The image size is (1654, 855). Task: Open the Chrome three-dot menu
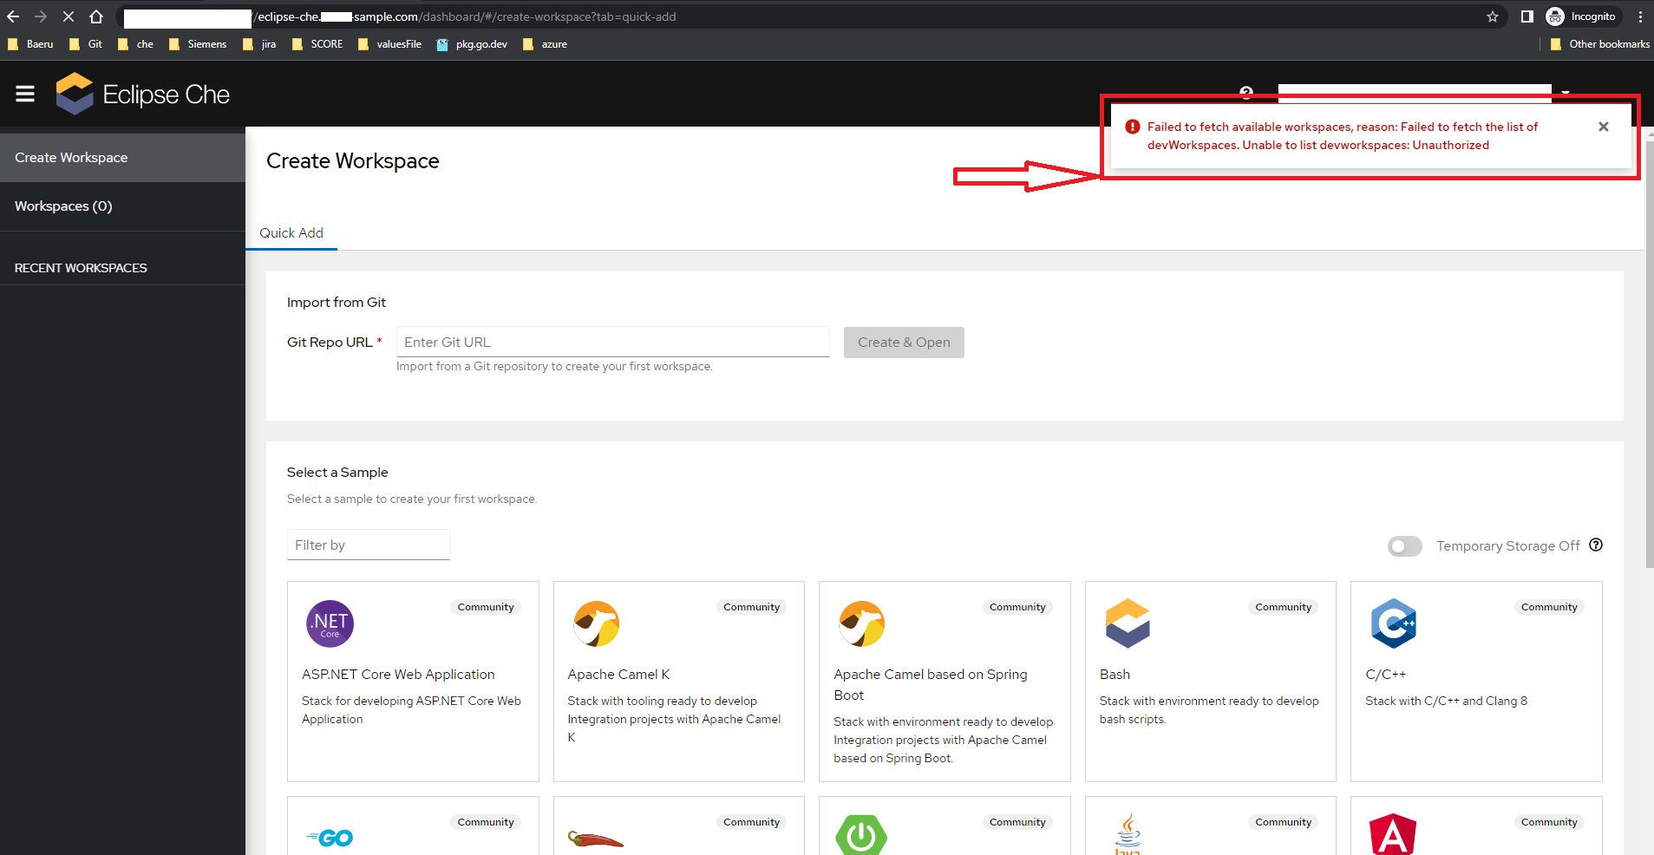point(1640,16)
